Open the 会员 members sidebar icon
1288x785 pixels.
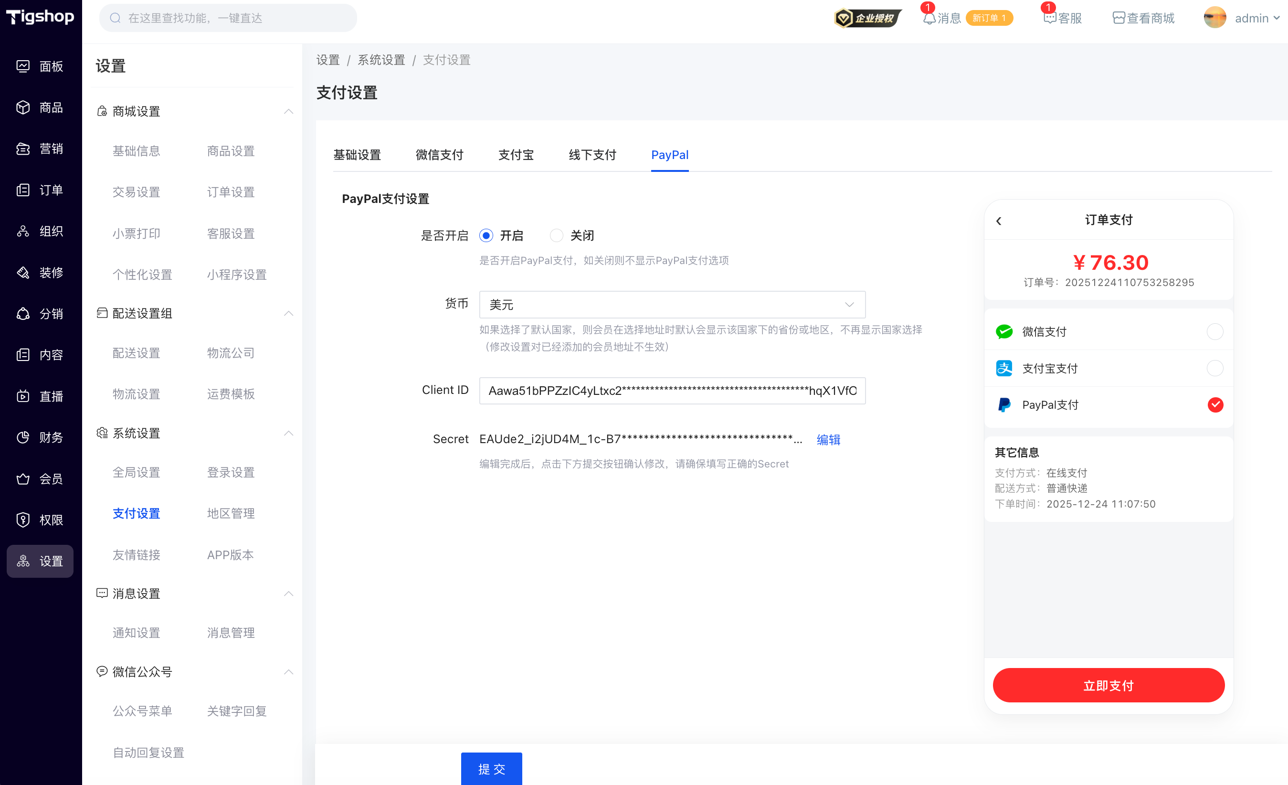pyautogui.click(x=23, y=479)
